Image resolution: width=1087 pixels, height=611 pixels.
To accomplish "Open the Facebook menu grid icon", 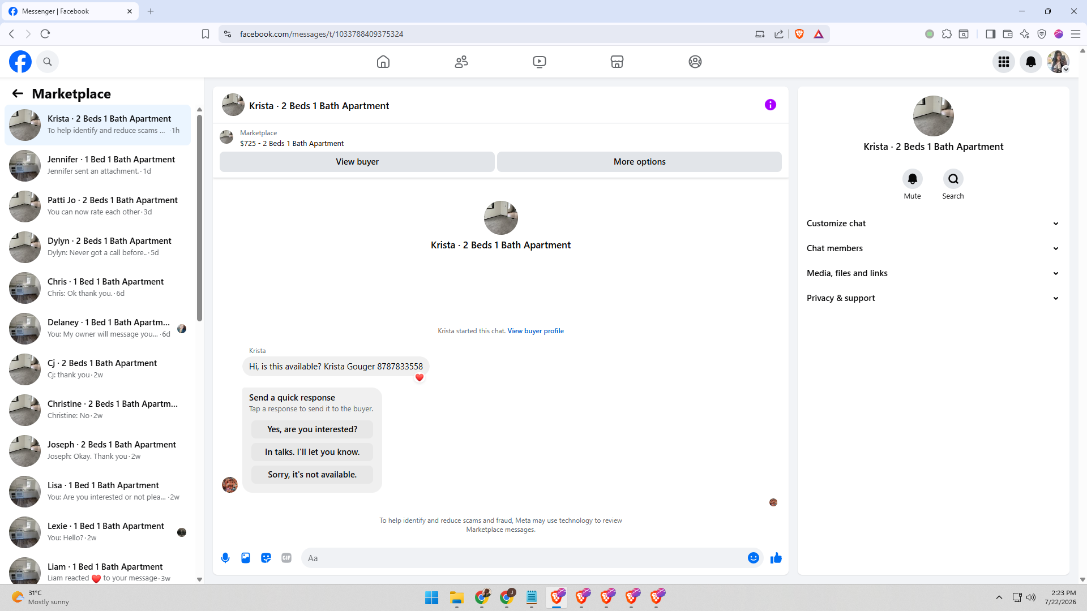I will (x=1004, y=62).
